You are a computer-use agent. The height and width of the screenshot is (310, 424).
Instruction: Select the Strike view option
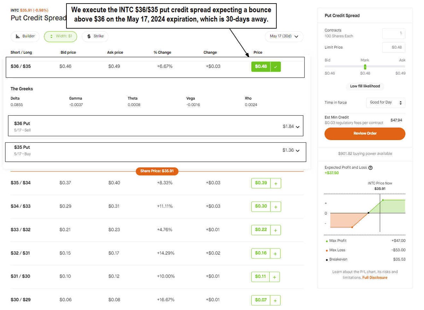point(95,36)
